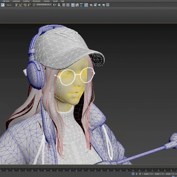
Task: Toggle the Ribbon display icon
Action: coord(73,5)
